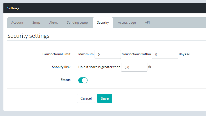Click the Status label
Viewport: 206px width, 116px height.
[66, 80]
